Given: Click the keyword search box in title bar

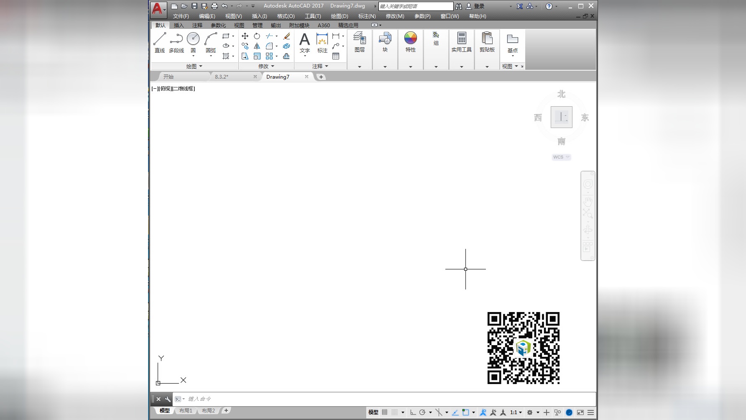Looking at the screenshot, I should (416, 6).
